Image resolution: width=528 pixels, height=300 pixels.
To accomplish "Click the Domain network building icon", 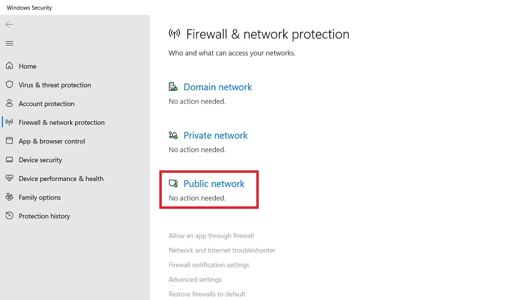I will [173, 86].
